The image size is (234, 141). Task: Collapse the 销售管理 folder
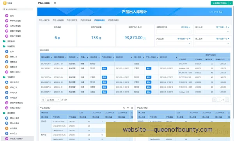point(11,46)
